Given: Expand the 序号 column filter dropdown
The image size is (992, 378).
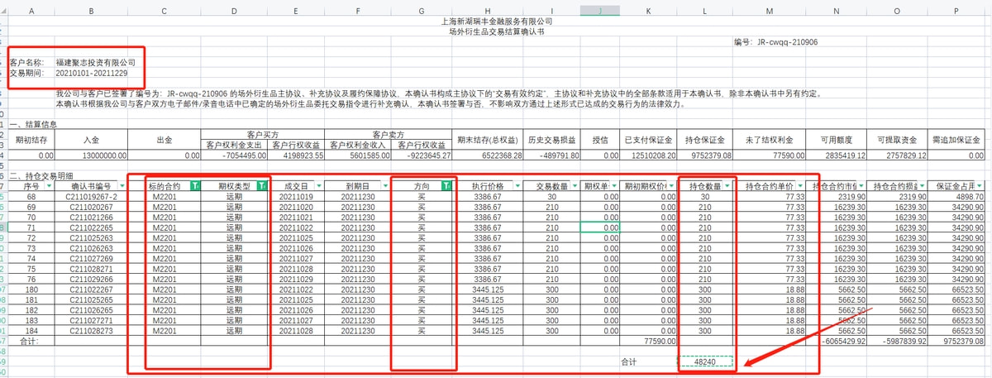Looking at the screenshot, I should pyautogui.click(x=51, y=187).
